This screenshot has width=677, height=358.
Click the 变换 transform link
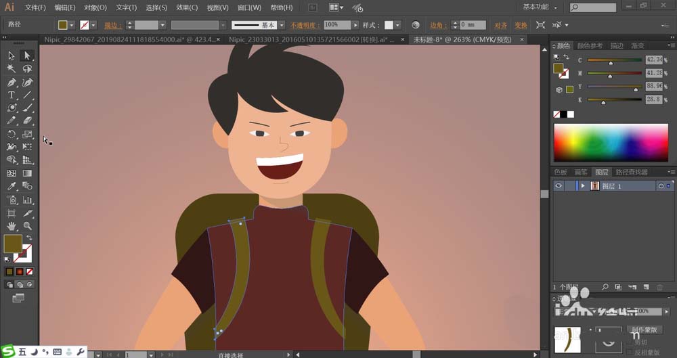coord(521,26)
